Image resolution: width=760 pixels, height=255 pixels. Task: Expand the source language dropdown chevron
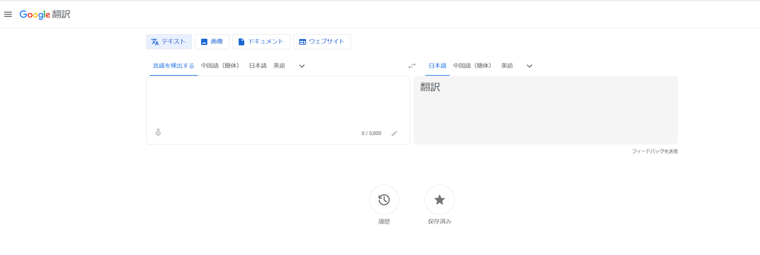pos(302,66)
